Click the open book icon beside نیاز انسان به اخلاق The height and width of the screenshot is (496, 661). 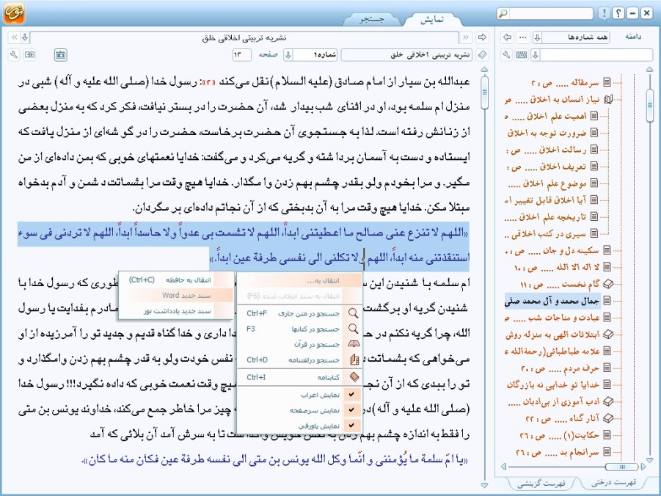pyautogui.click(x=607, y=100)
